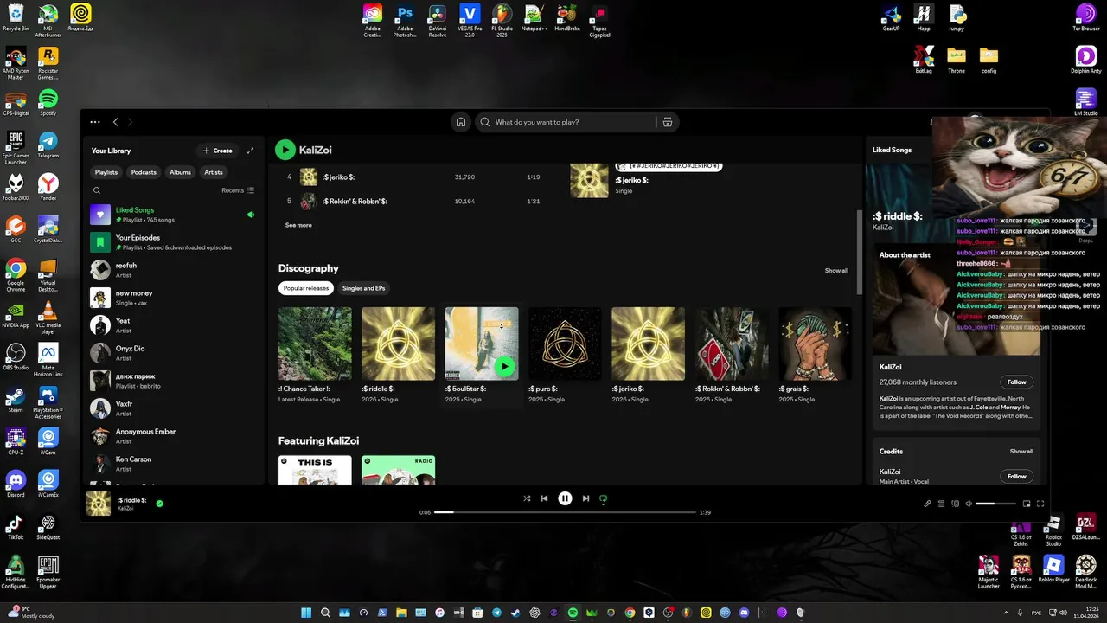
Task: Open the KaliZoi Radio thumbnail
Action: pos(399,470)
